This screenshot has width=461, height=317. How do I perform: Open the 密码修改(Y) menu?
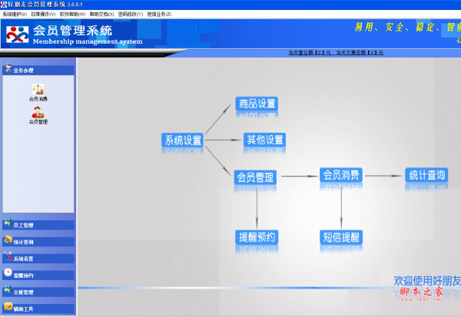131,14
